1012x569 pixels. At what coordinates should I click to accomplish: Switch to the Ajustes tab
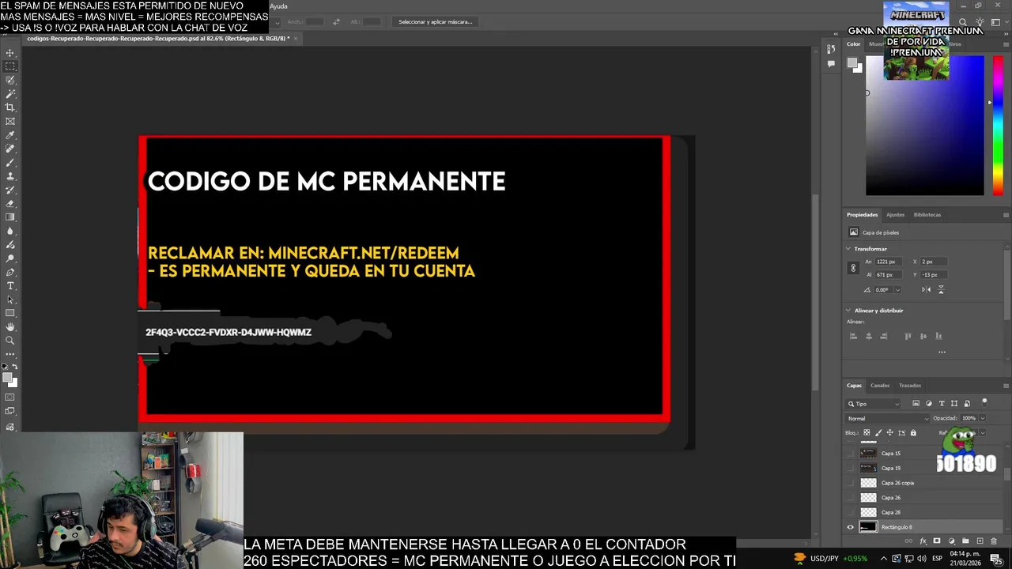coord(895,215)
